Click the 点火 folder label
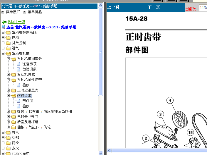 (15, 148)
